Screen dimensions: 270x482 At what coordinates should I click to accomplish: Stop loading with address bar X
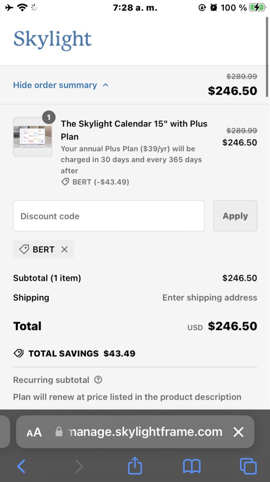238,432
